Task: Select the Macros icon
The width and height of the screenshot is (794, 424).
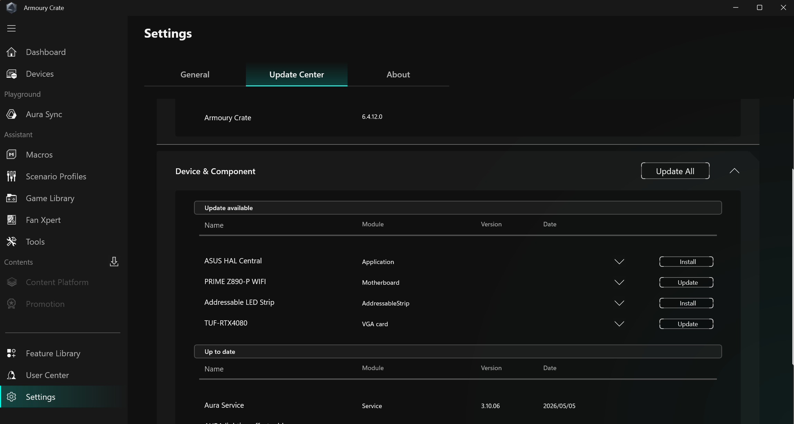Action: point(11,154)
